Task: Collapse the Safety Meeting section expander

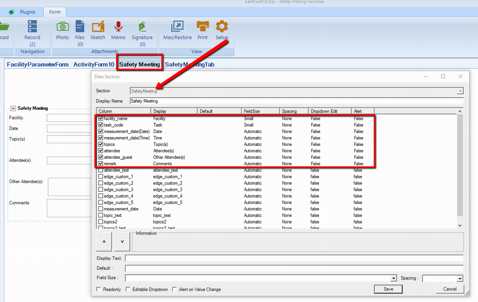Action: [x=13, y=108]
